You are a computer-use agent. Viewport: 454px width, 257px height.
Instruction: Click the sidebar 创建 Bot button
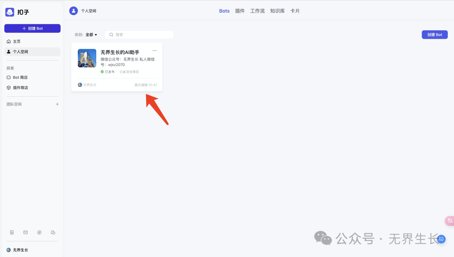(x=32, y=29)
